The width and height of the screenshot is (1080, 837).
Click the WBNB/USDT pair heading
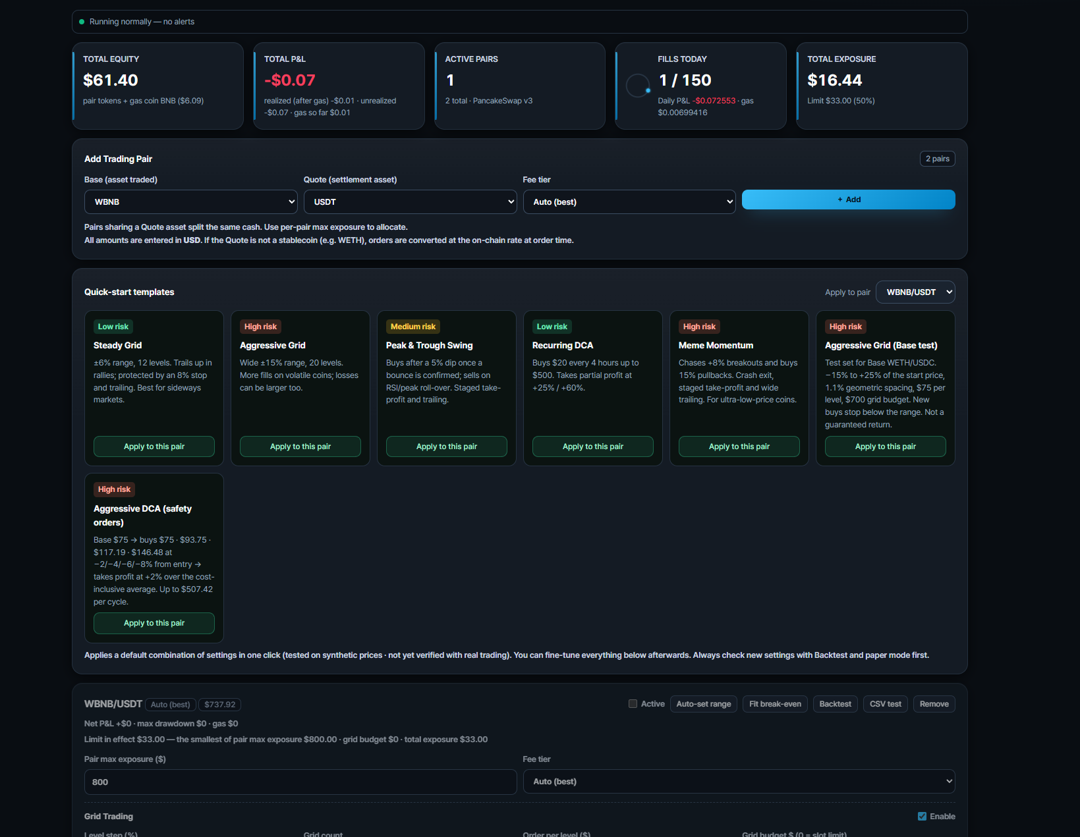[113, 704]
